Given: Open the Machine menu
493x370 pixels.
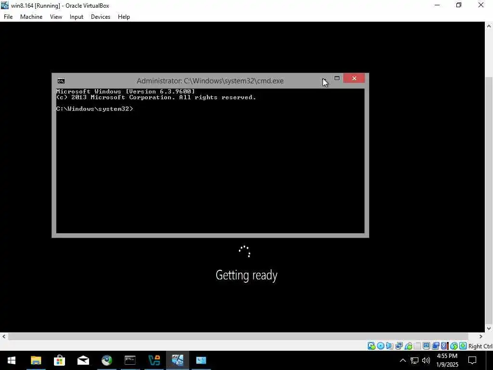Looking at the screenshot, I should [x=31, y=17].
